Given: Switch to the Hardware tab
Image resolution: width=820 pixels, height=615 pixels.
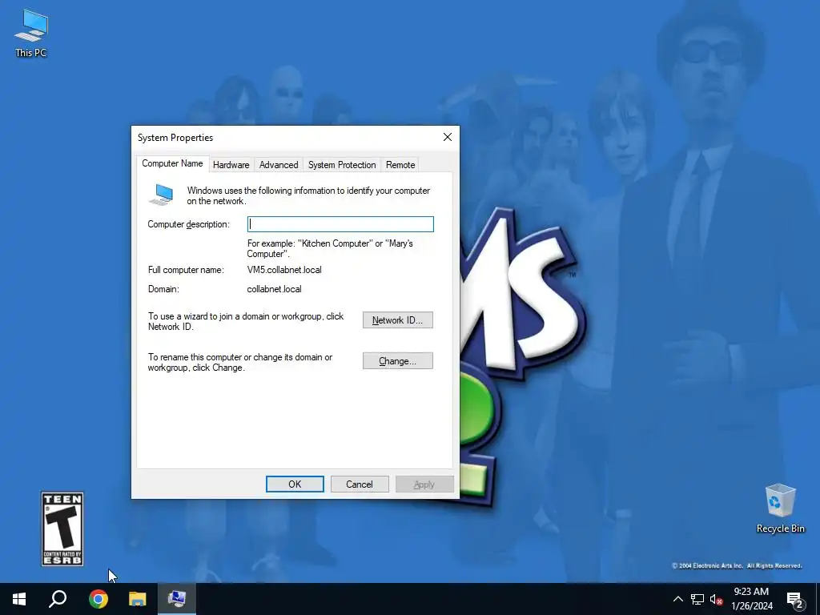Looking at the screenshot, I should point(231,165).
